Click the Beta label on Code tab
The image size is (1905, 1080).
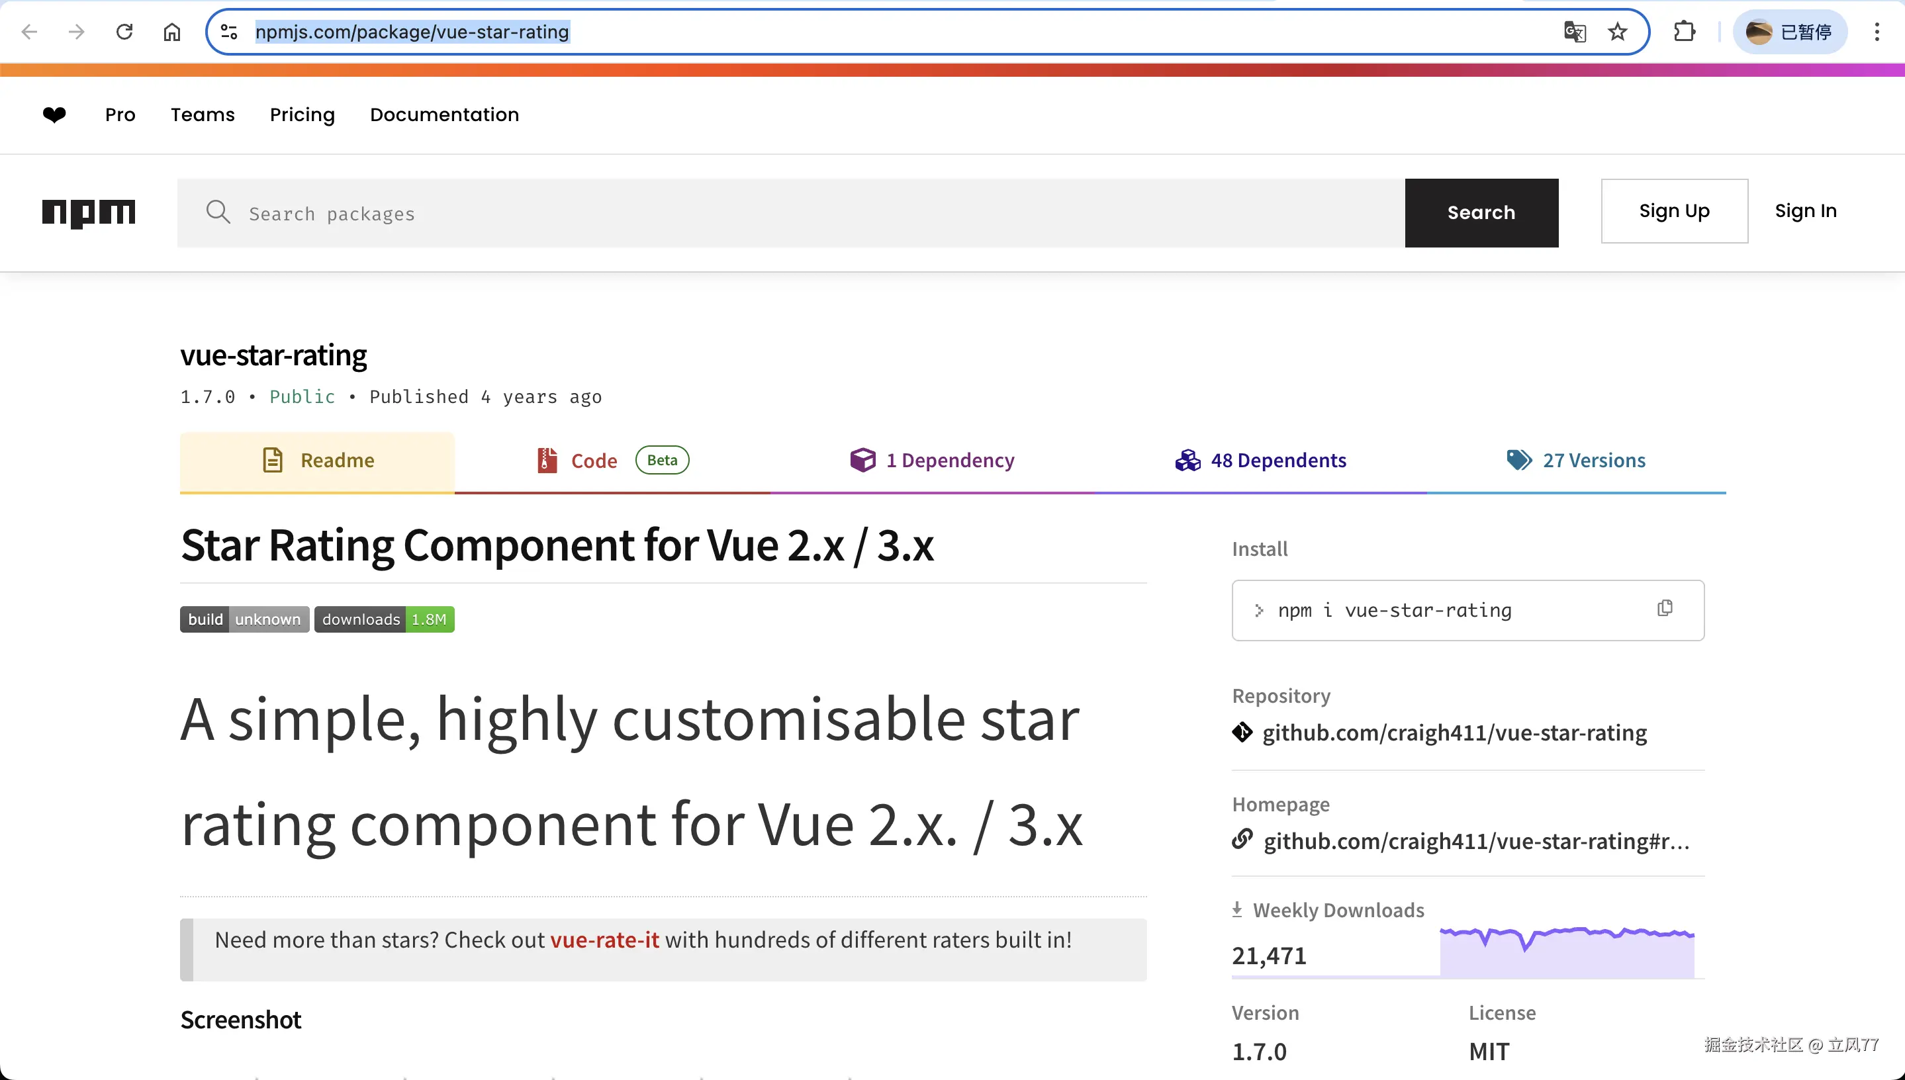click(662, 460)
